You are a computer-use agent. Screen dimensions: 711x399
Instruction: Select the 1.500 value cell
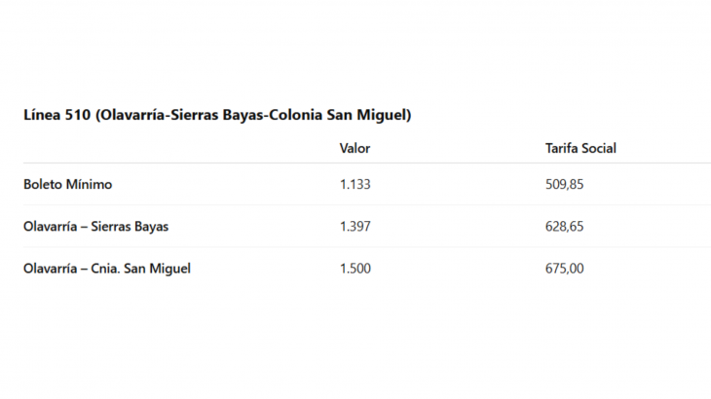pos(355,269)
